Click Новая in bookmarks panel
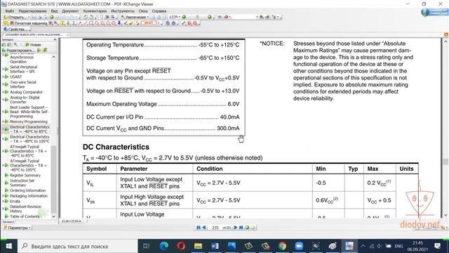449x253 pixels. coord(34,44)
